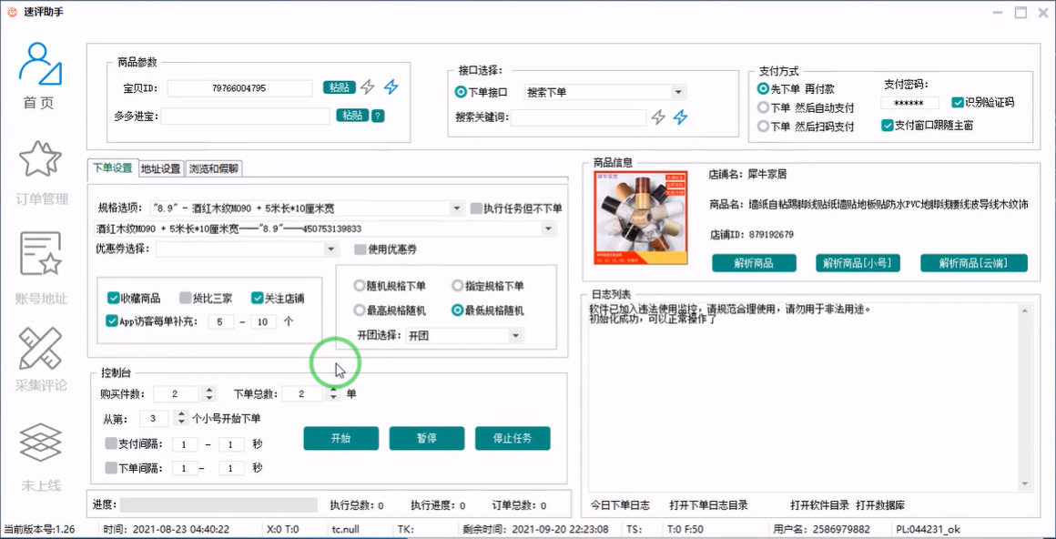Switch to 下单设置 tab
The width and height of the screenshot is (1056, 539).
(x=113, y=168)
